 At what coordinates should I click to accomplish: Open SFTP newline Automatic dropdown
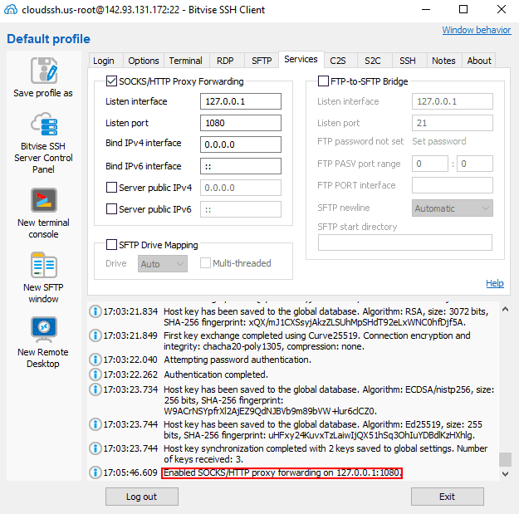(452, 208)
